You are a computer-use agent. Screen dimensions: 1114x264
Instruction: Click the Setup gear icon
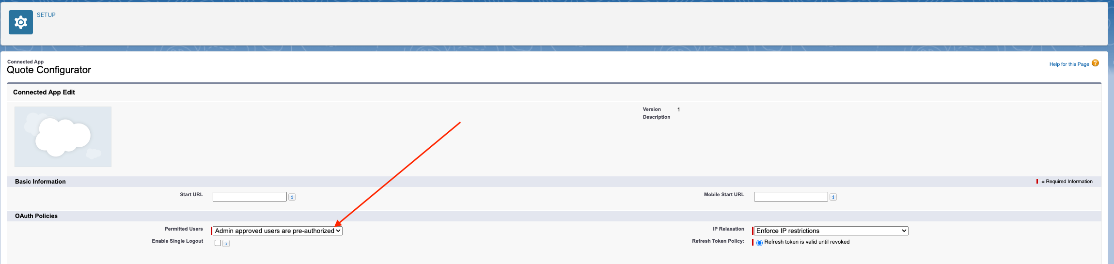21,22
